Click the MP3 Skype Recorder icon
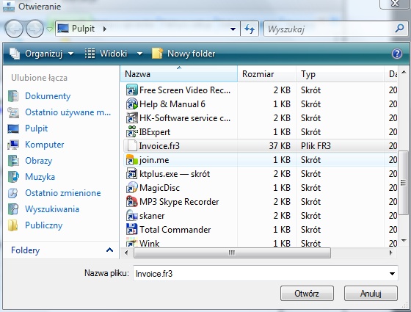Image resolution: width=411 pixels, height=312 pixels. (x=131, y=201)
